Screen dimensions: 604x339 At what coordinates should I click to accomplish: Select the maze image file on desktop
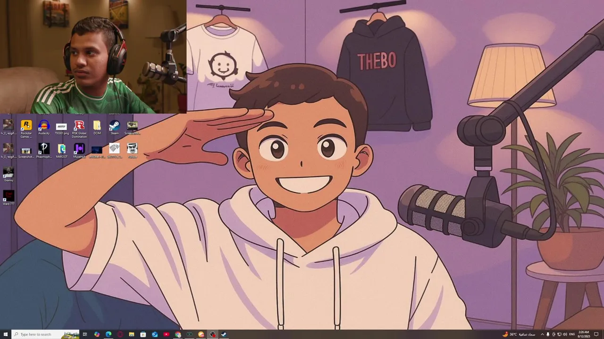pos(114,151)
